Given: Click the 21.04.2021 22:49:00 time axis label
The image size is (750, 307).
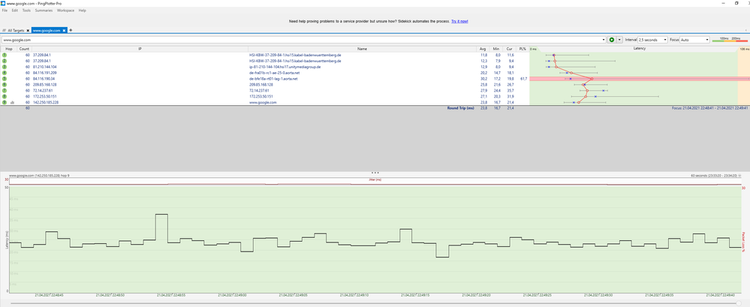Looking at the screenshot, I should [x=233, y=295].
